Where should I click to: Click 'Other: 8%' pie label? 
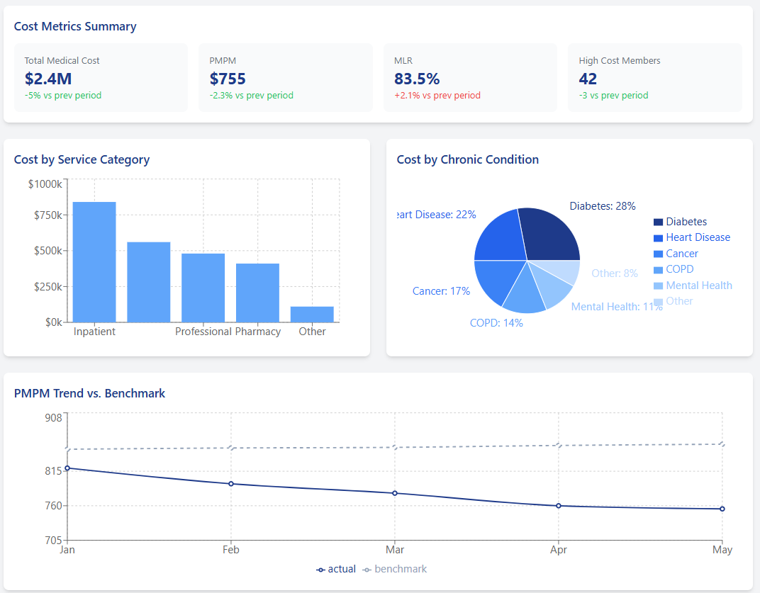(615, 273)
